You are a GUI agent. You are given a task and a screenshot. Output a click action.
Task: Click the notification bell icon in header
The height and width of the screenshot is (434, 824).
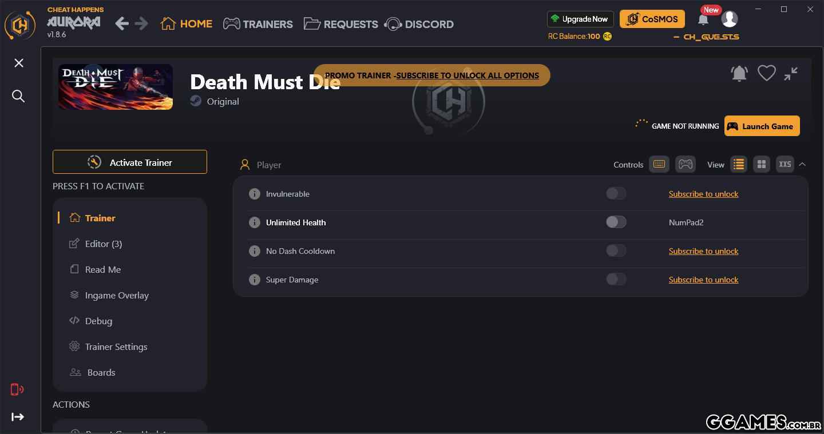pos(703,20)
